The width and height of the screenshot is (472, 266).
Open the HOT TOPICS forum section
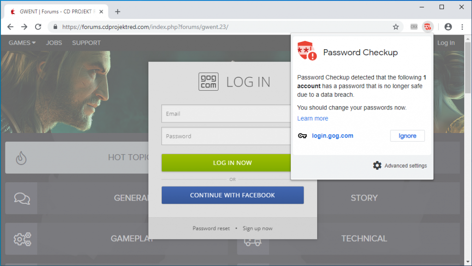[x=77, y=157]
